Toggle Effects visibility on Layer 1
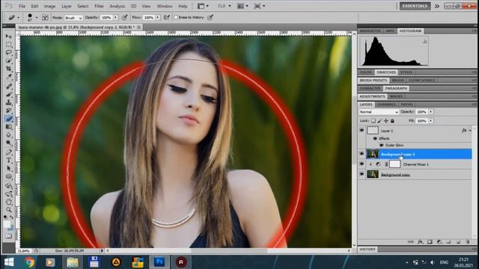479x269 pixels. (375, 138)
